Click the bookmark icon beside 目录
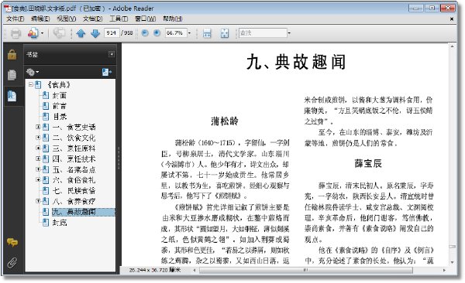 pyautogui.click(x=46, y=117)
